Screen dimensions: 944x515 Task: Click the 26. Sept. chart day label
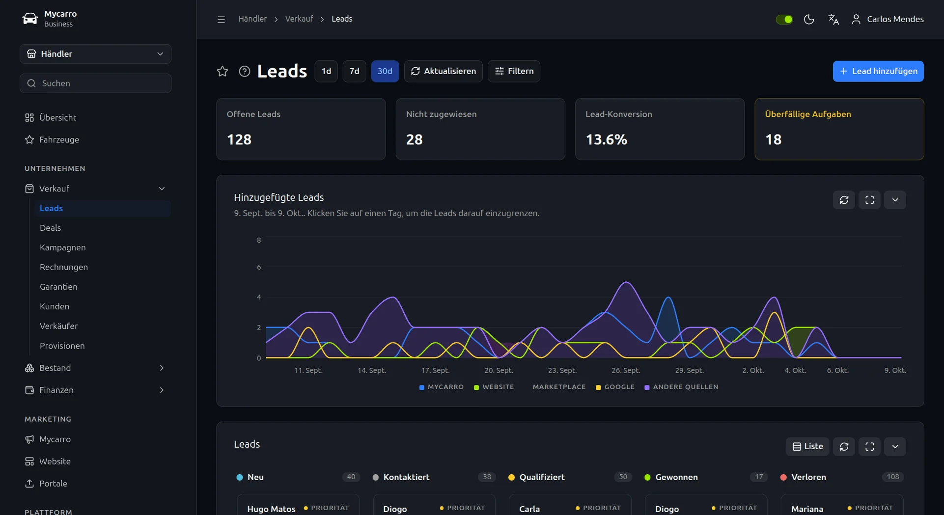coord(626,371)
